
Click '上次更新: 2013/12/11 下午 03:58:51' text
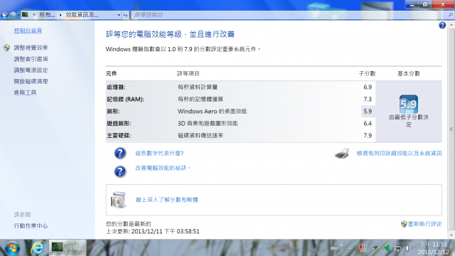click(153, 231)
